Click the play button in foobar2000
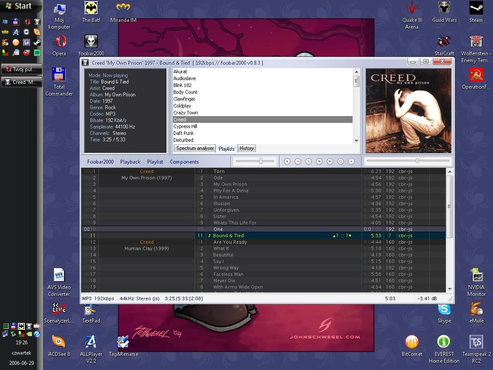The width and height of the screenshot is (493, 370). [309, 161]
